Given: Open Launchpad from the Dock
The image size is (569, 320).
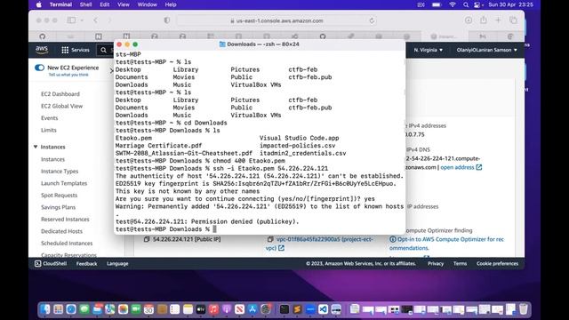Looking at the screenshot, I should point(58,309).
